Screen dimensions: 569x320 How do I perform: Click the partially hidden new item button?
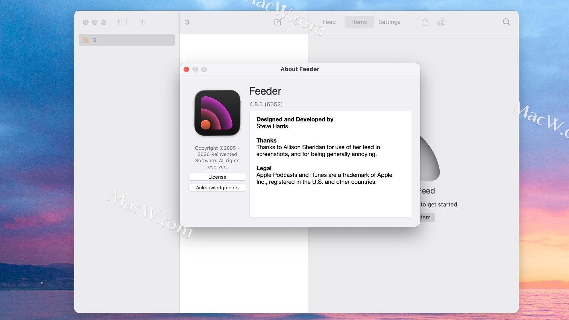coord(427,217)
